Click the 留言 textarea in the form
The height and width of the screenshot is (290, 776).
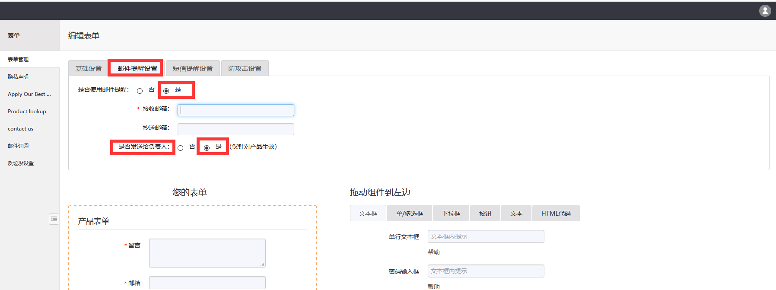[207, 253]
